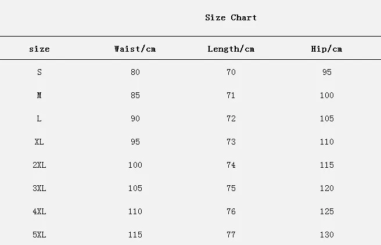
Task: Click waist value 80 for size S
Action: [135, 72]
